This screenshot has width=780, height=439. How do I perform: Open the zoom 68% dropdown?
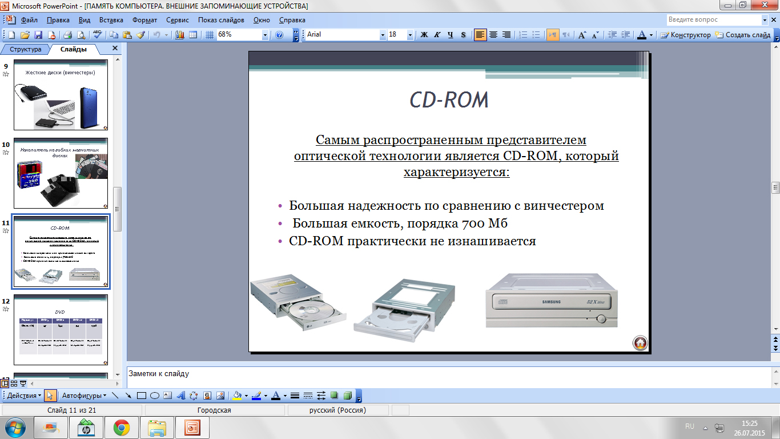265,35
